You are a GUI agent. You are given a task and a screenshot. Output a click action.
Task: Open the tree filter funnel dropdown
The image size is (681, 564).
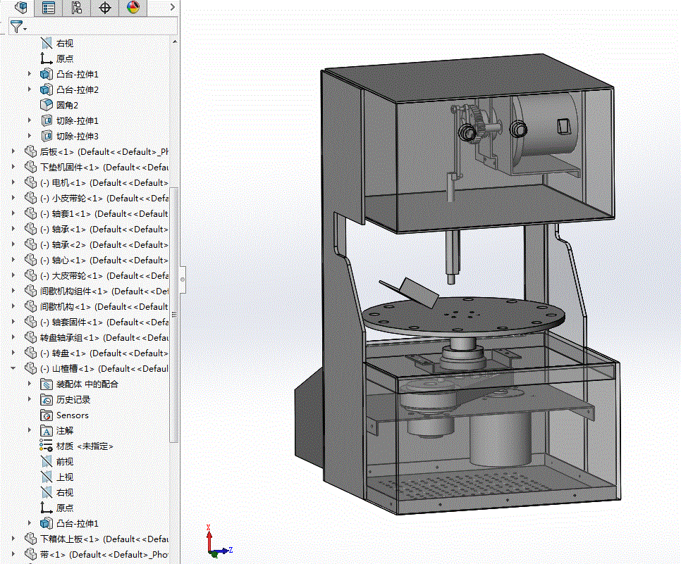pyautogui.click(x=18, y=27)
